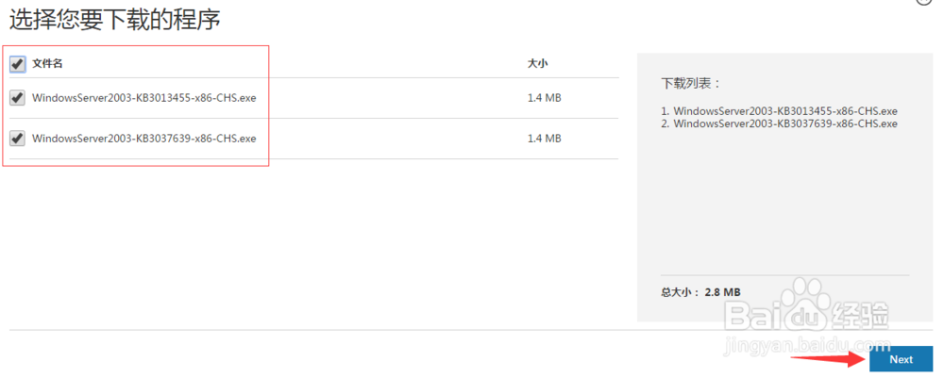Screen dimensions: 944x378
Task: Uncheck the KB3013455 file checkbox
Action: 17,97
